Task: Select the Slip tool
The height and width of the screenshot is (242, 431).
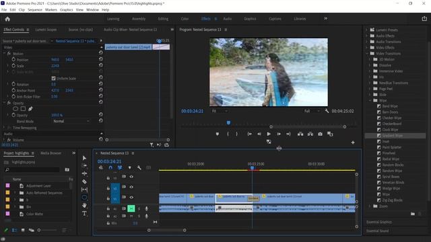Action: click(x=84, y=190)
